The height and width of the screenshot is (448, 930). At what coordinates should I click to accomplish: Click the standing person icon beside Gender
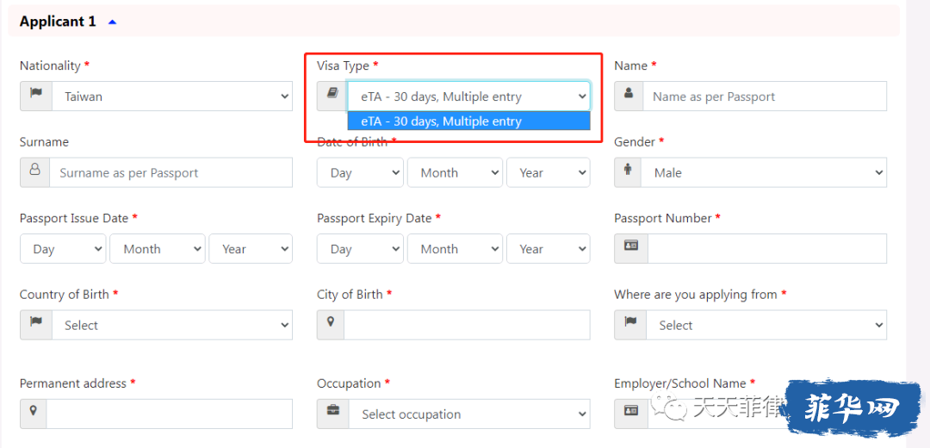[628, 171]
